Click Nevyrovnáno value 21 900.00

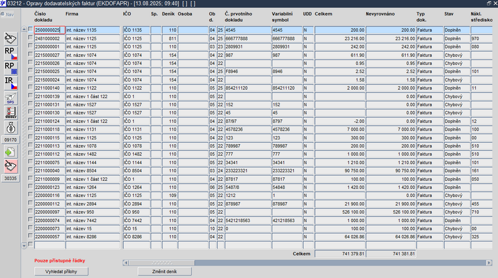[391, 204]
